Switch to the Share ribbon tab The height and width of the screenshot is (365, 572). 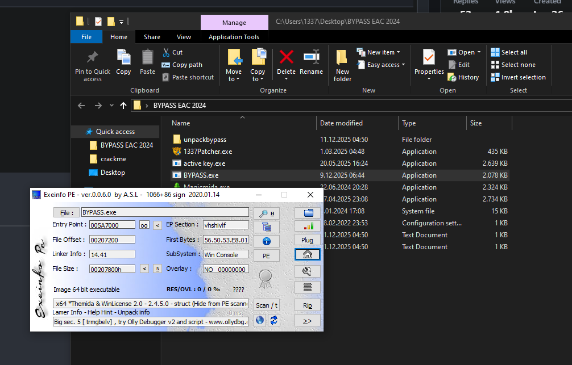152,37
